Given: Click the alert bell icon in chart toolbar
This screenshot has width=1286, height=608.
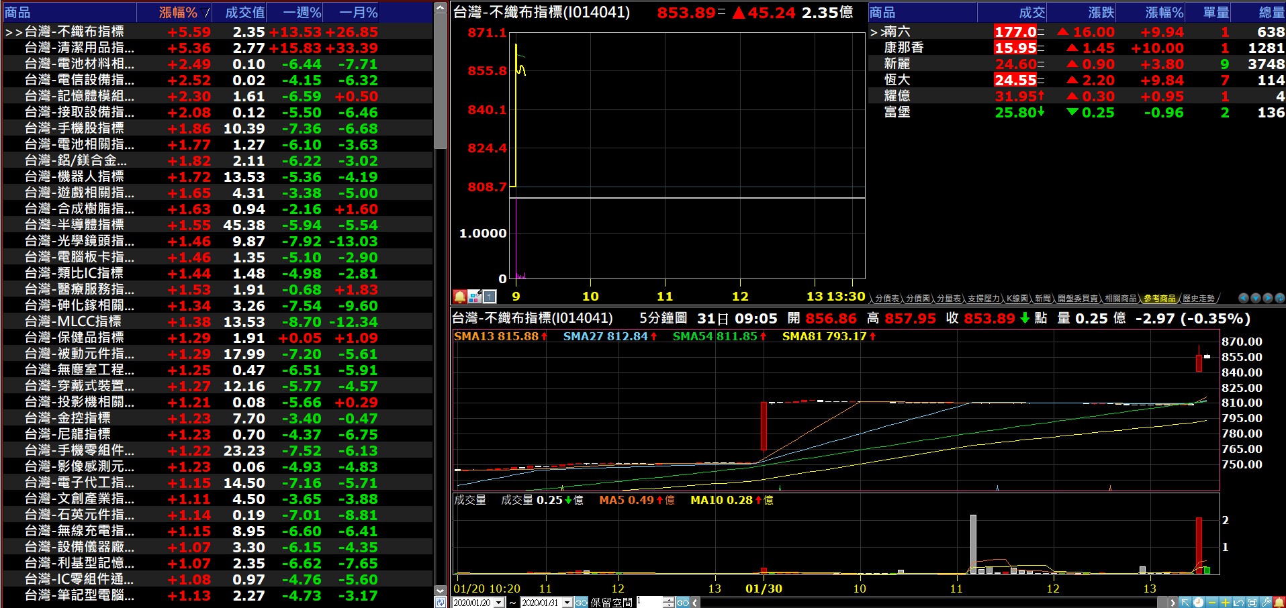Looking at the screenshot, I should 1279,603.
